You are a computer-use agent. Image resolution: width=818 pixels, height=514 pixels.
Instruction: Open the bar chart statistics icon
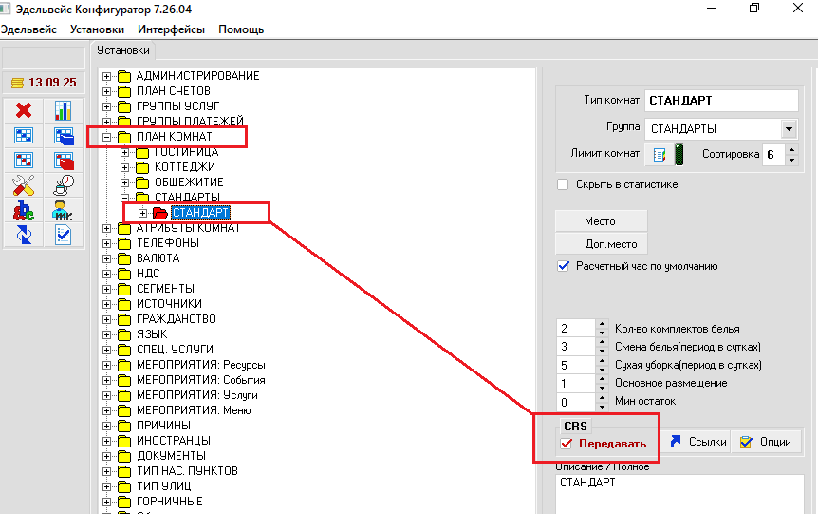pyautogui.click(x=64, y=111)
